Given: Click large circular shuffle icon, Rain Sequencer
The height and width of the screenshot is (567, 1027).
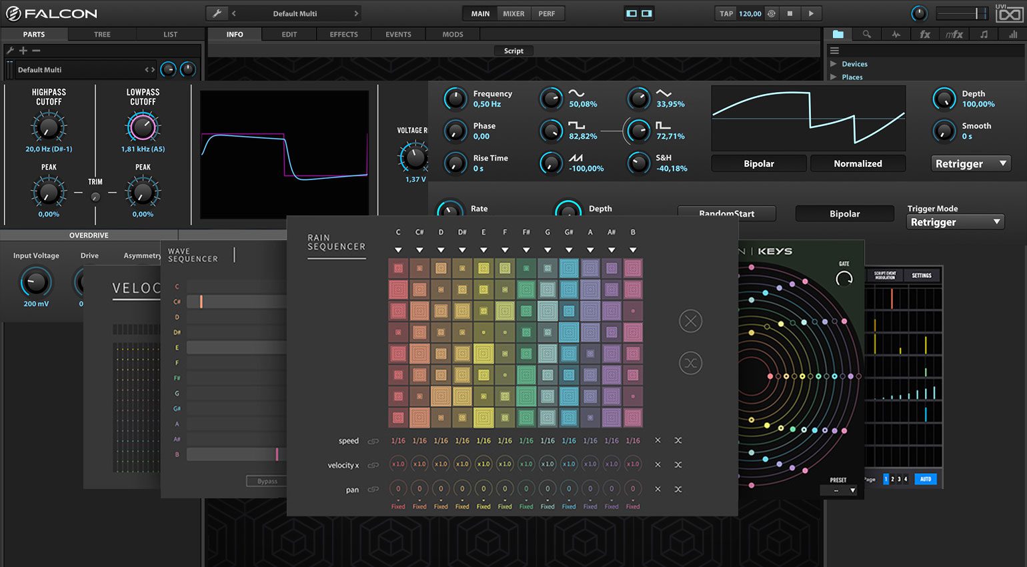Looking at the screenshot, I should click(x=691, y=364).
